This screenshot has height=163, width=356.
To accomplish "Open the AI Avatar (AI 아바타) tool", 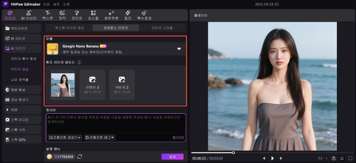I will point(29,16).
